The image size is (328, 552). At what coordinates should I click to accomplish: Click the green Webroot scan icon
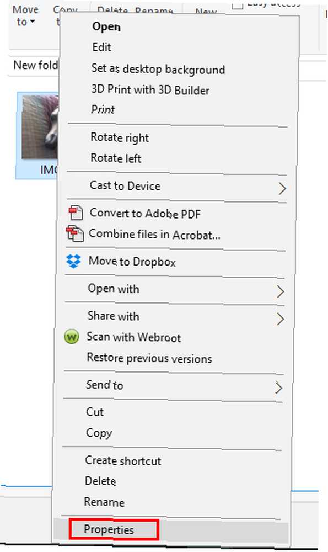[71, 337]
